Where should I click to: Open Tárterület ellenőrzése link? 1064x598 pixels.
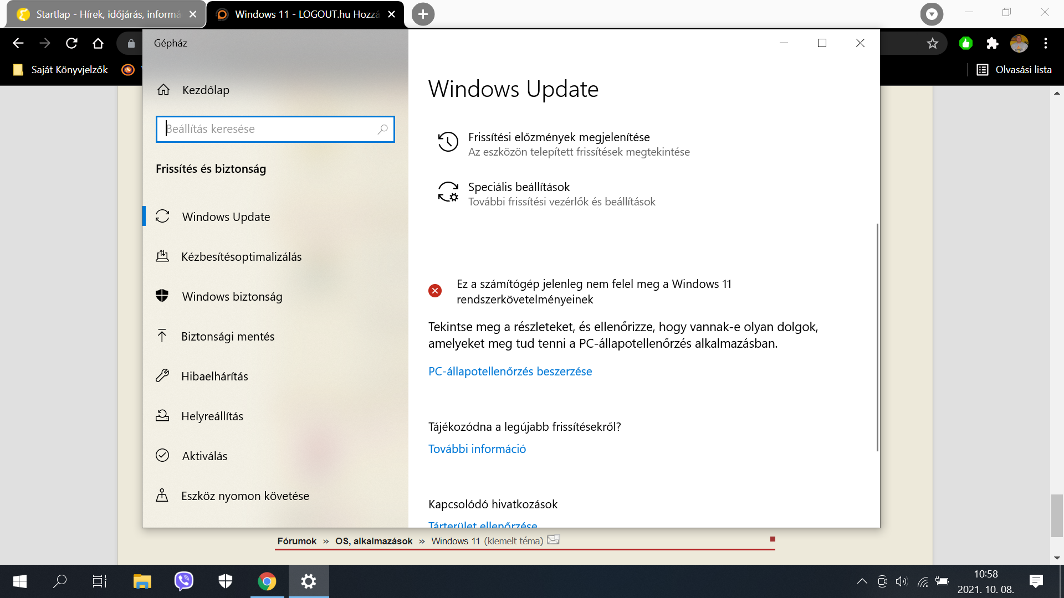coord(482,524)
